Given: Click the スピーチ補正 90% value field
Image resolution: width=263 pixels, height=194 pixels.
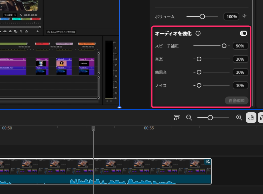Looking at the screenshot, I should pyautogui.click(x=240, y=46).
